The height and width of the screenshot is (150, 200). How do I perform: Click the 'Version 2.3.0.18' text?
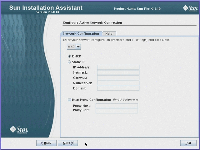[x=47, y=12]
